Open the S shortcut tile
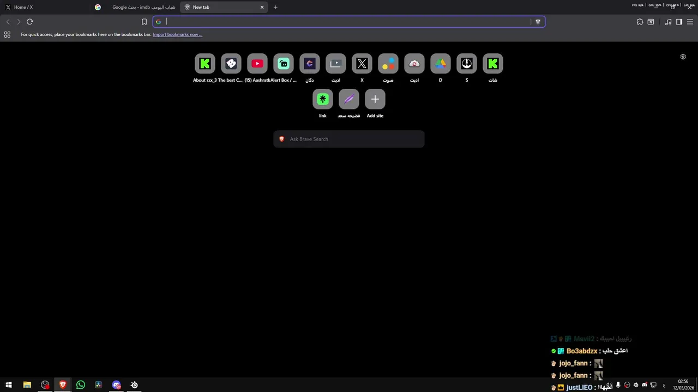 pyautogui.click(x=467, y=64)
